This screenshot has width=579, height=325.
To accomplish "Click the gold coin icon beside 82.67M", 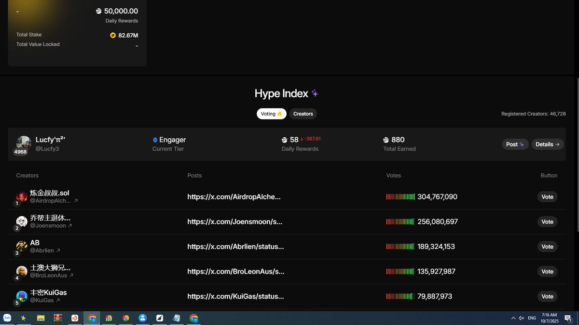I will point(113,35).
